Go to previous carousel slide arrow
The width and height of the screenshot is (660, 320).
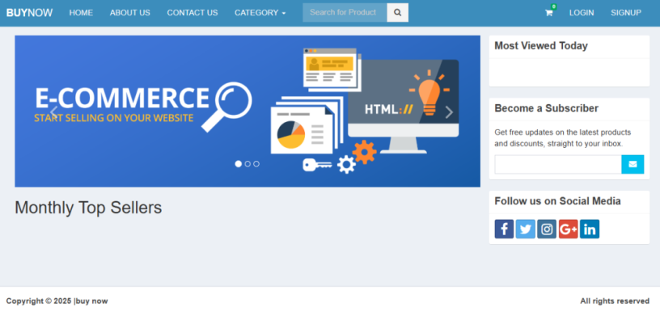(53, 112)
